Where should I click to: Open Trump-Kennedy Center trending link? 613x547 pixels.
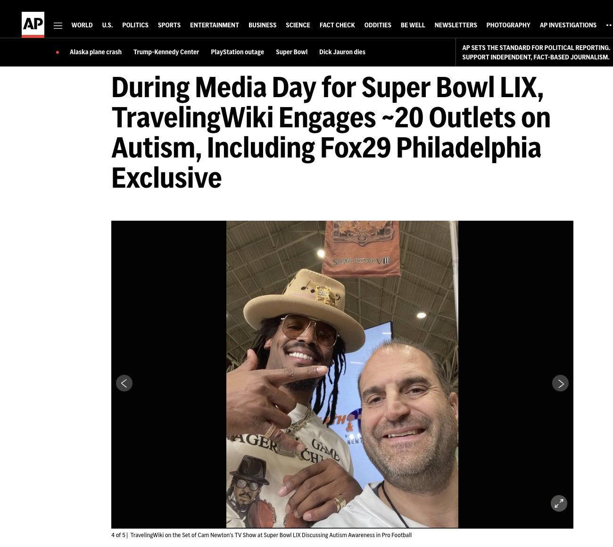pyautogui.click(x=166, y=52)
